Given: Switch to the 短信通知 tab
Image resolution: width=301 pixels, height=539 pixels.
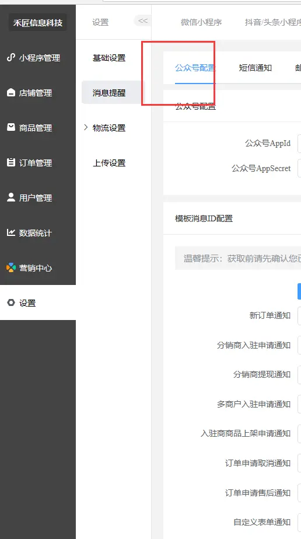Looking at the screenshot, I should point(255,68).
